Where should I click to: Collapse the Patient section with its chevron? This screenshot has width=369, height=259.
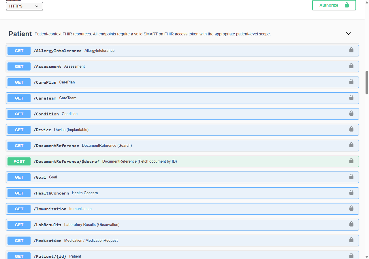tap(348, 33)
